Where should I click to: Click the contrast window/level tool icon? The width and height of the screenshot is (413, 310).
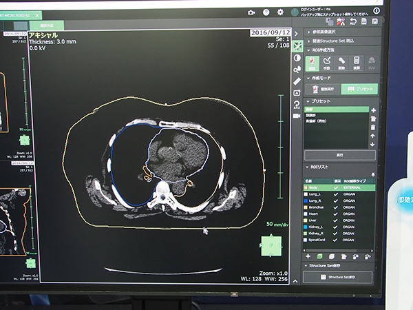point(297,58)
